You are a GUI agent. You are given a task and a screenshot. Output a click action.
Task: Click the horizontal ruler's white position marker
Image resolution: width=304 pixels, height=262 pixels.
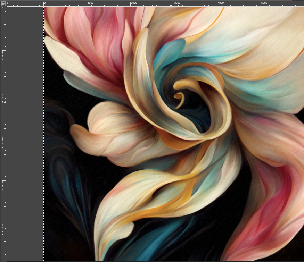coord(171,5)
